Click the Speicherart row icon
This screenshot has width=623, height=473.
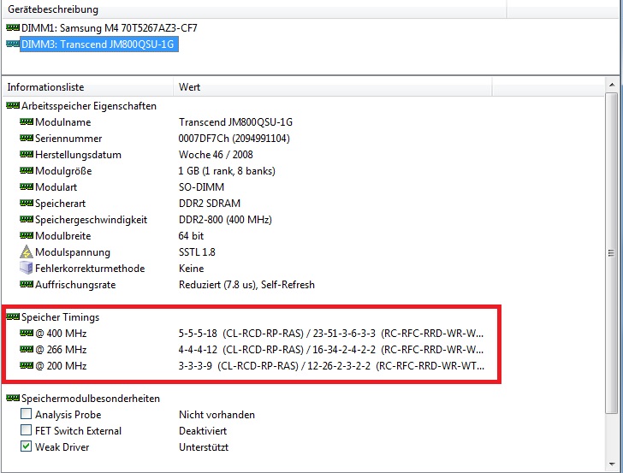pyautogui.click(x=27, y=204)
